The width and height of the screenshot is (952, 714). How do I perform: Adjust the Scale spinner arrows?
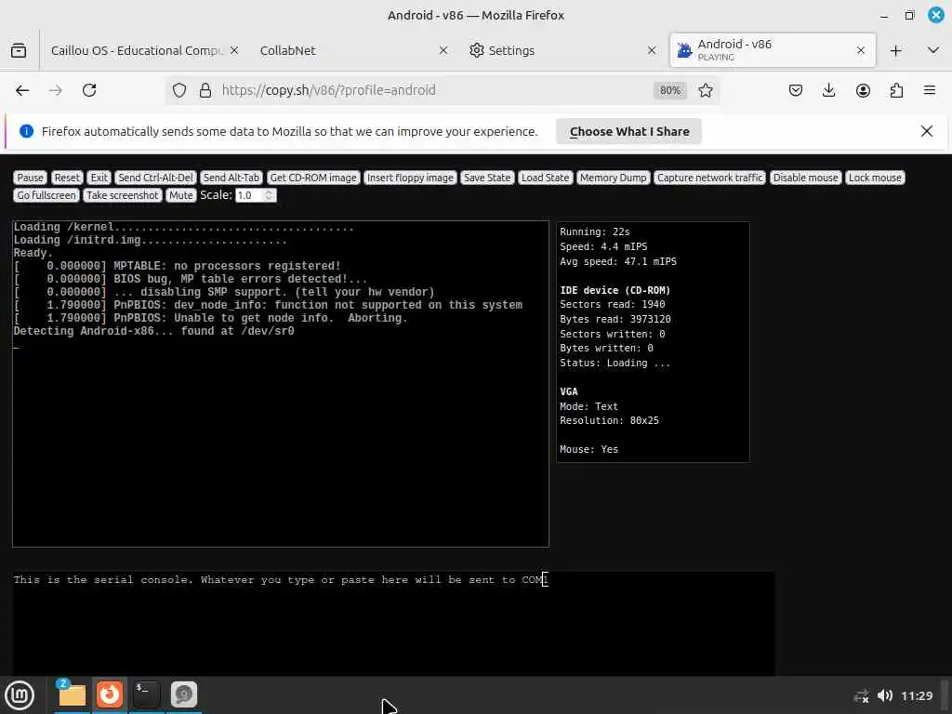pos(270,195)
